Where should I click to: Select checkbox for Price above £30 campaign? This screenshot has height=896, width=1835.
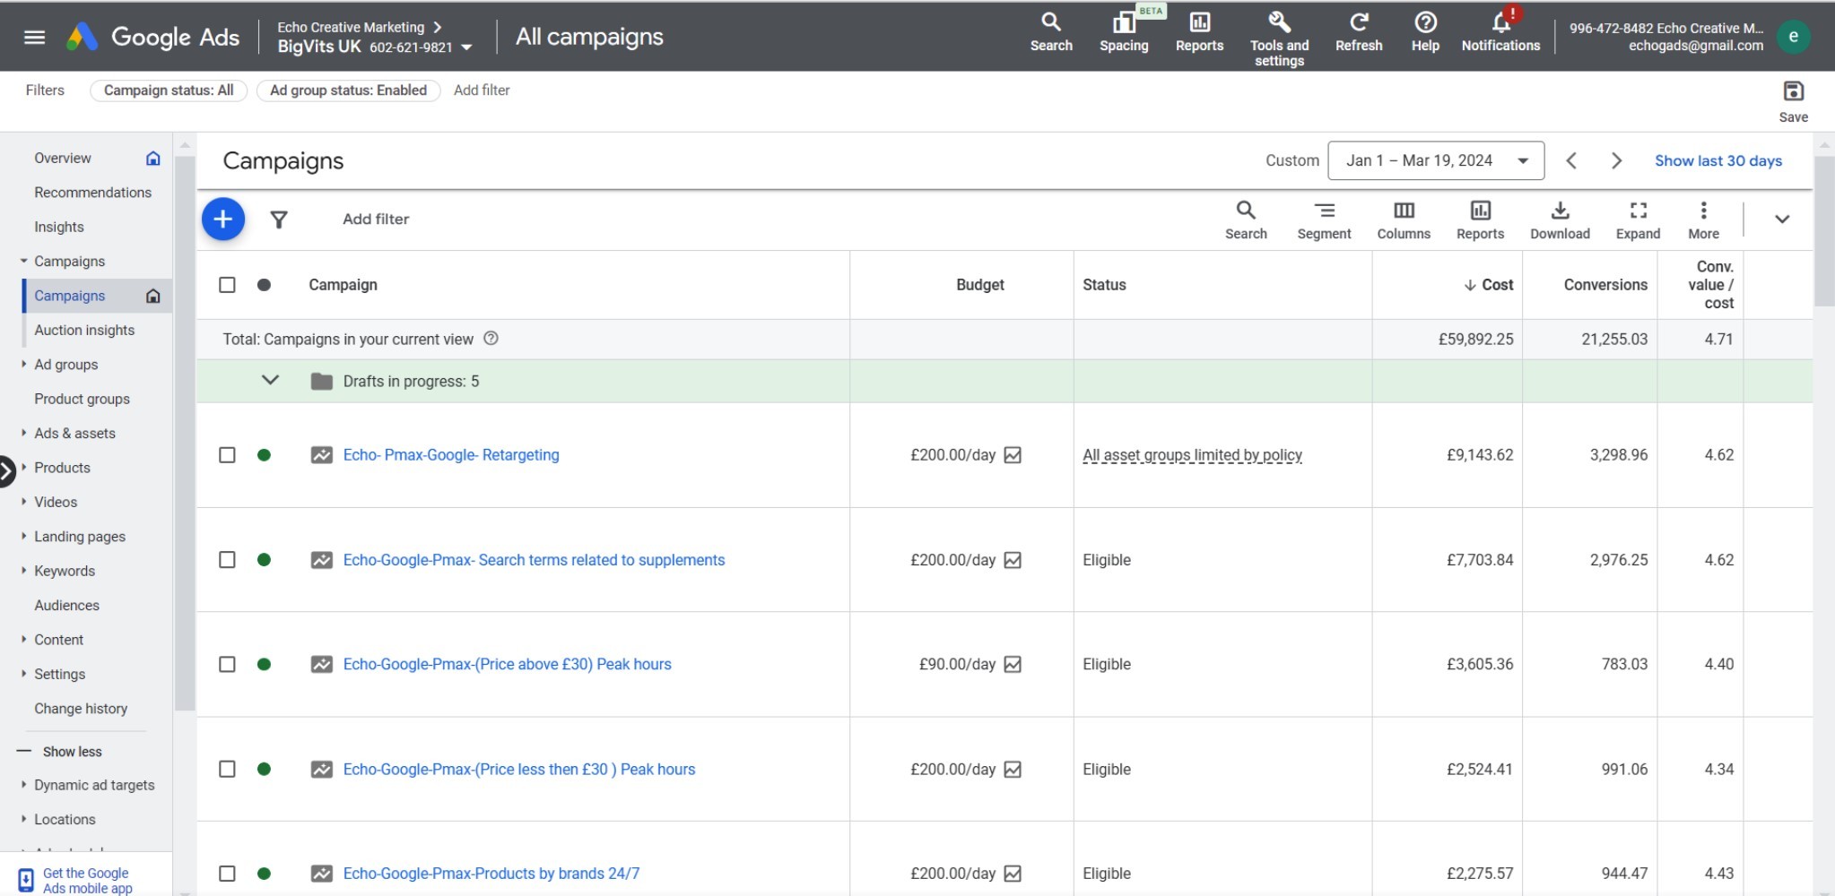click(x=228, y=665)
